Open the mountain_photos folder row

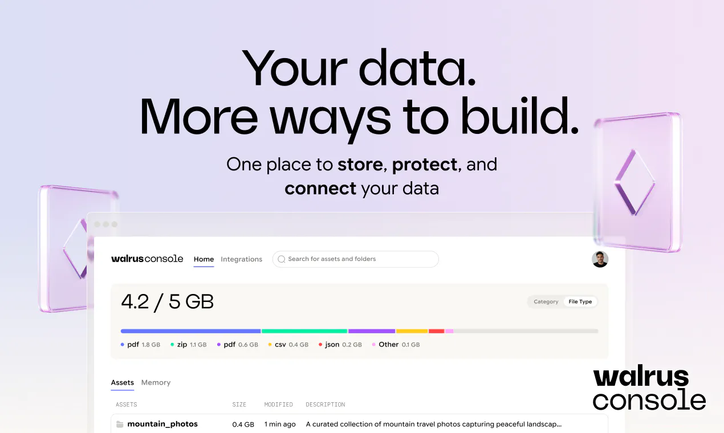(x=359, y=424)
